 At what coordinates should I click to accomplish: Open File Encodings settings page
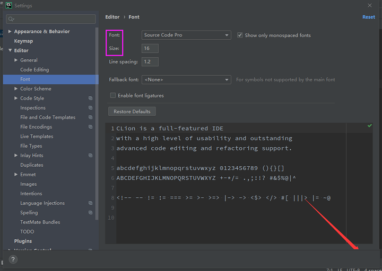(36, 127)
